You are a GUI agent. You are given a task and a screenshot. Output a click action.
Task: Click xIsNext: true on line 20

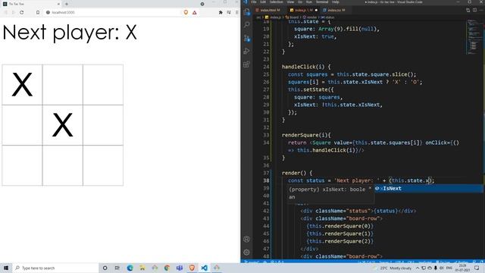pyautogui.click(x=314, y=36)
